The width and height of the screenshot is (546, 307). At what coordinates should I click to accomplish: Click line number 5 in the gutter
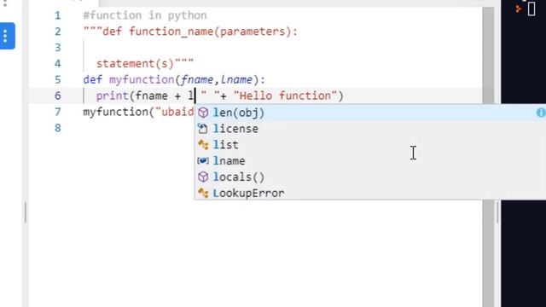pos(57,79)
